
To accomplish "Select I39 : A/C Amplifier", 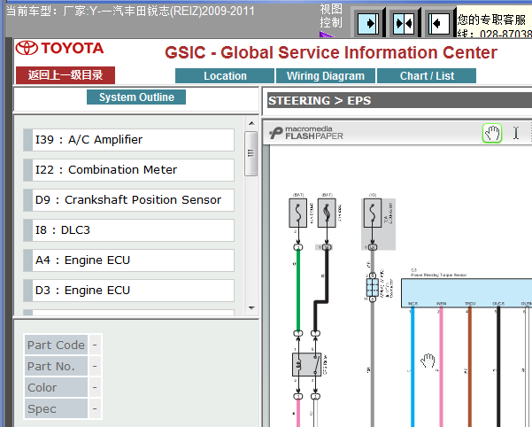I will (128, 140).
